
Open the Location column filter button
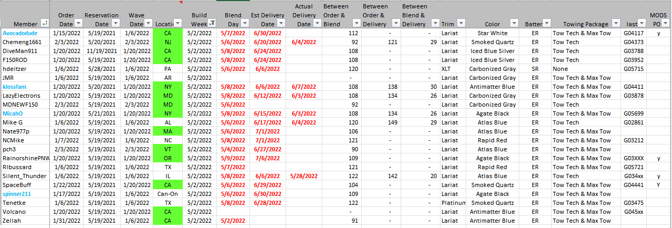(x=177, y=24)
